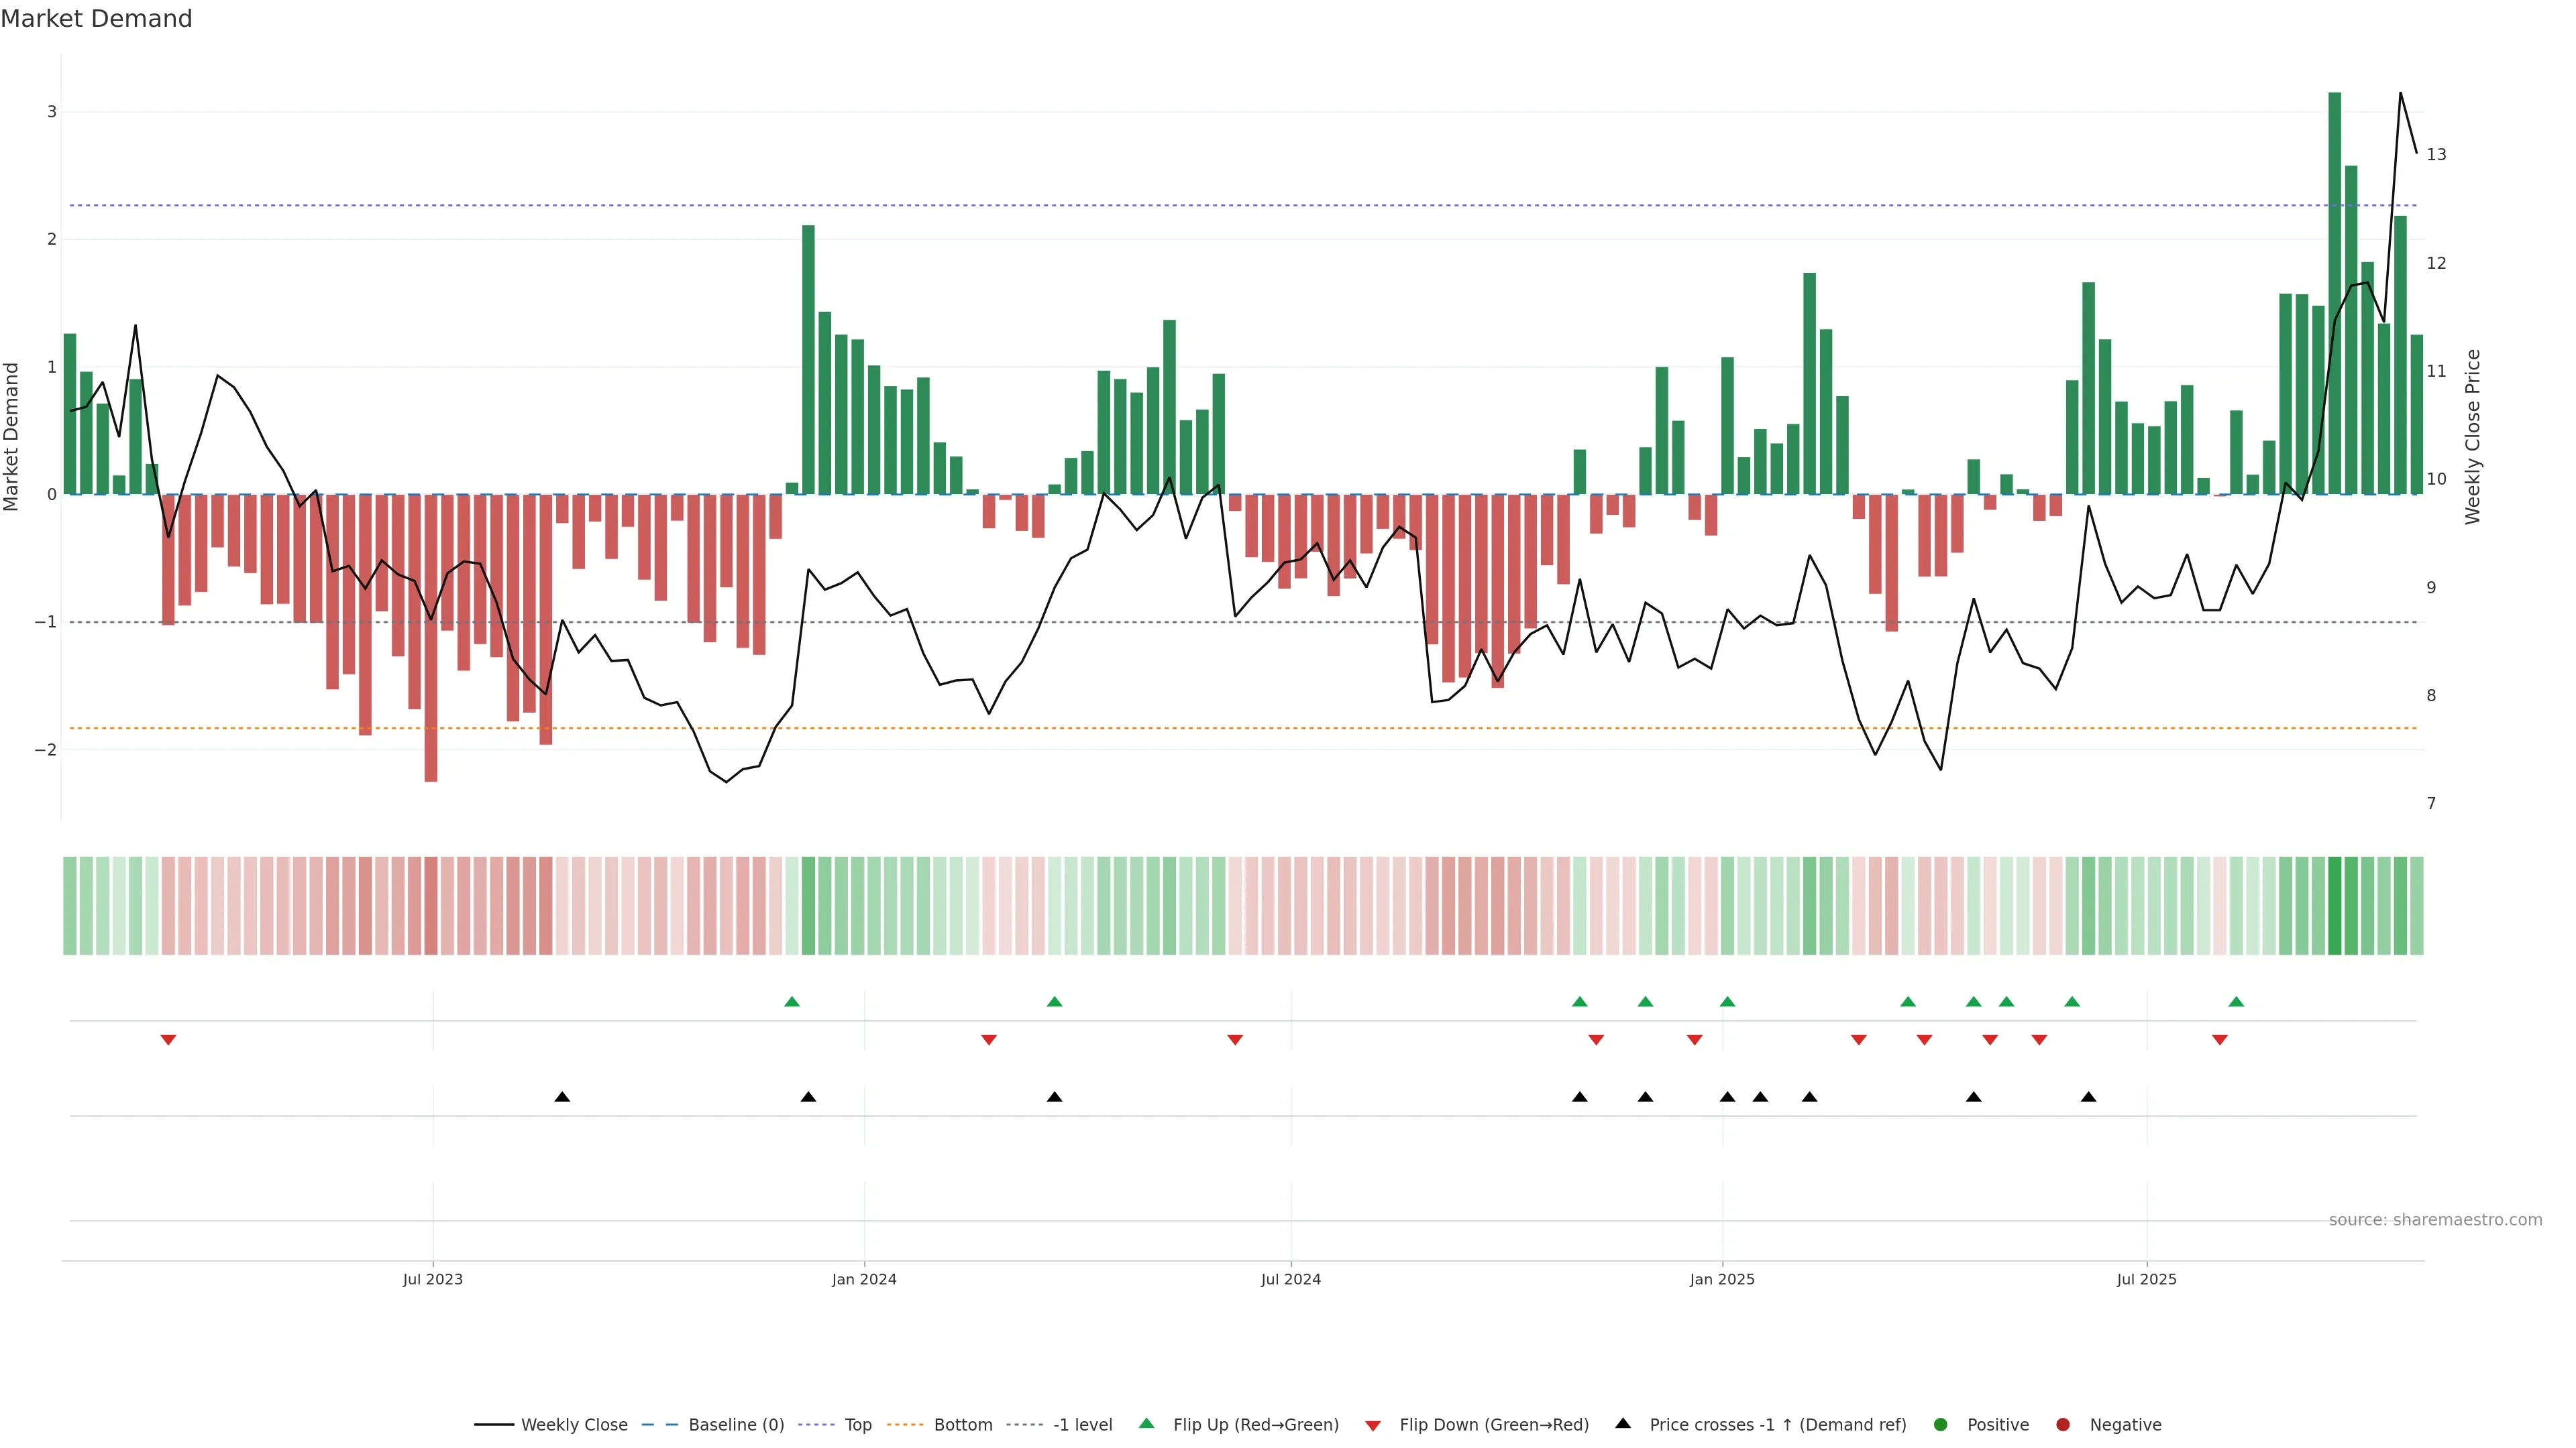This screenshot has width=2576, height=1448.
Task: Hide the Top dotted line via legend
Action: tap(857, 1425)
